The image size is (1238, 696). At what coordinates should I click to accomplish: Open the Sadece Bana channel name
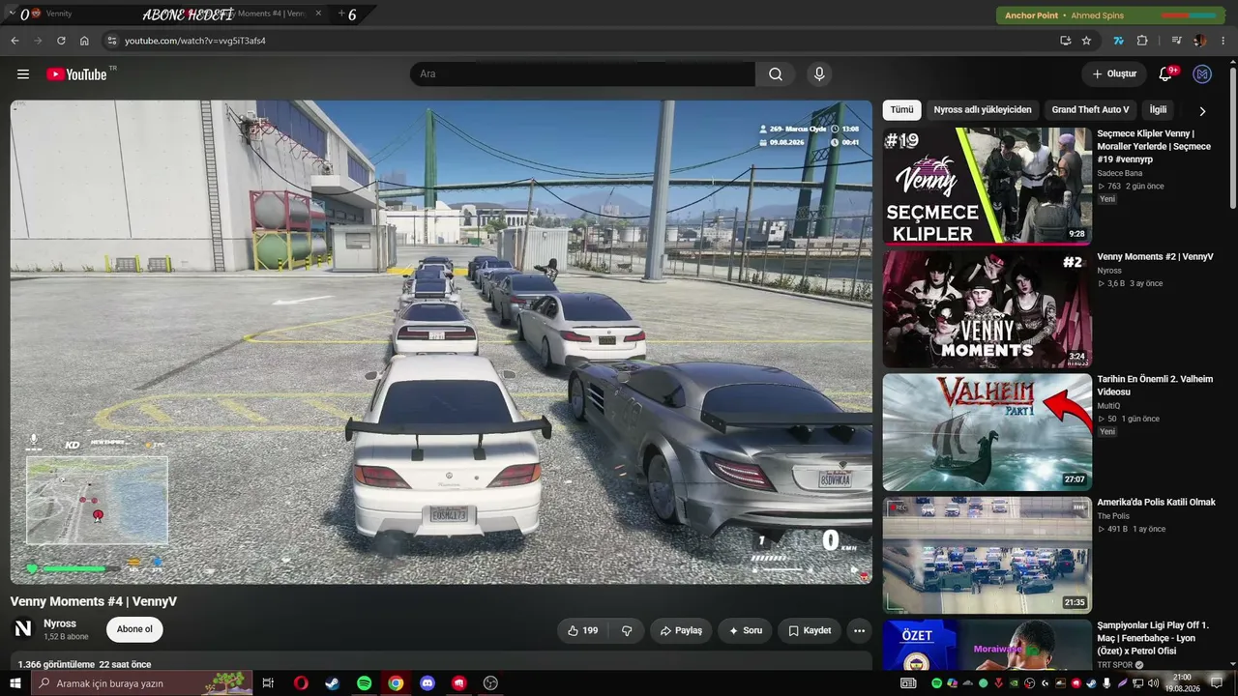pos(1119,173)
